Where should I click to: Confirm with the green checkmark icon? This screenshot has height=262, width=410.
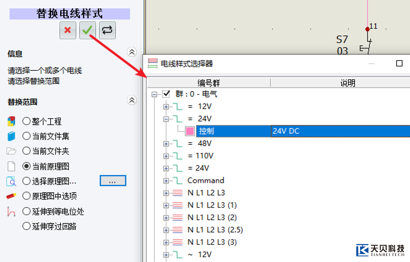tap(87, 30)
